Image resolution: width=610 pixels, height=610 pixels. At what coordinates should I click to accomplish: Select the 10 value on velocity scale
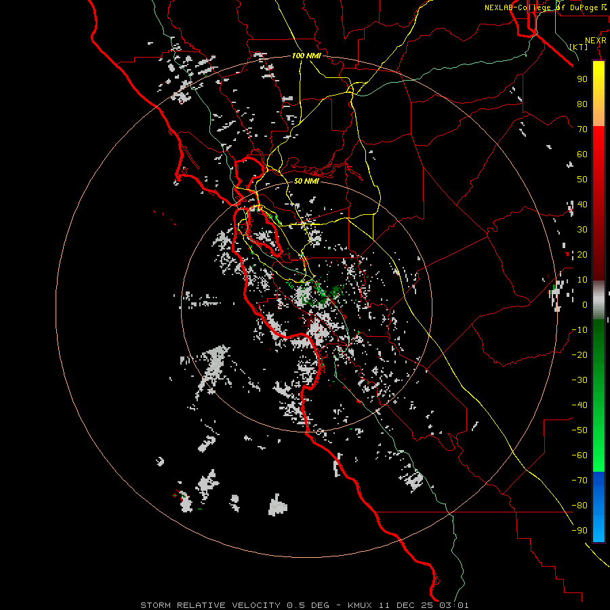[582, 280]
